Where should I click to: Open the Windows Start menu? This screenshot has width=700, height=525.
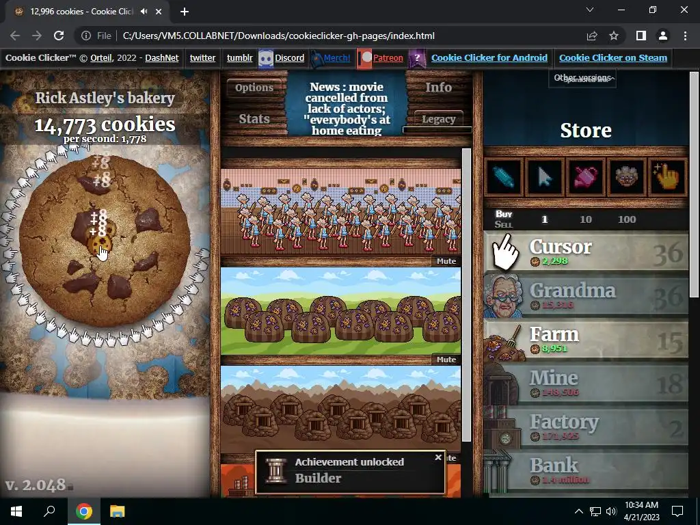pos(16,511)
